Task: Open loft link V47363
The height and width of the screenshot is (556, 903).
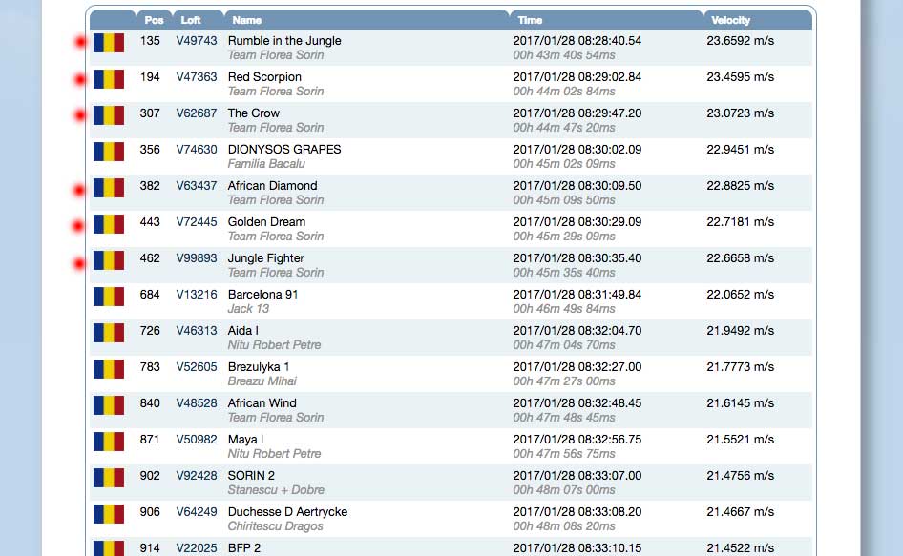Action: 197,77
